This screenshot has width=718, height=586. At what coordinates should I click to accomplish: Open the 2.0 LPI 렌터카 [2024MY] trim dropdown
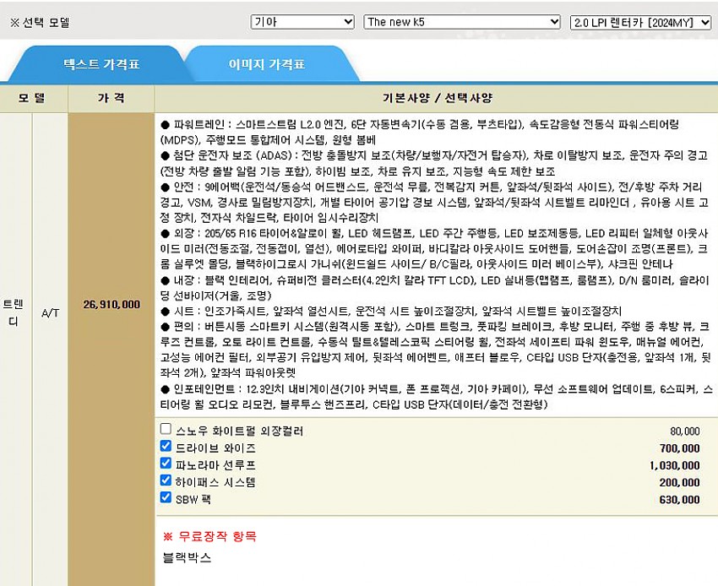click(640, 22)
